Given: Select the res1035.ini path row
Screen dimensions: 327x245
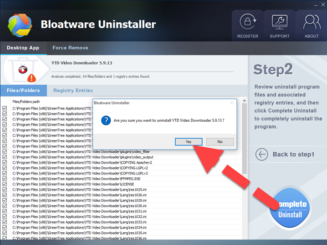Looking at the screenshot, I should click(x=79, y=233).
